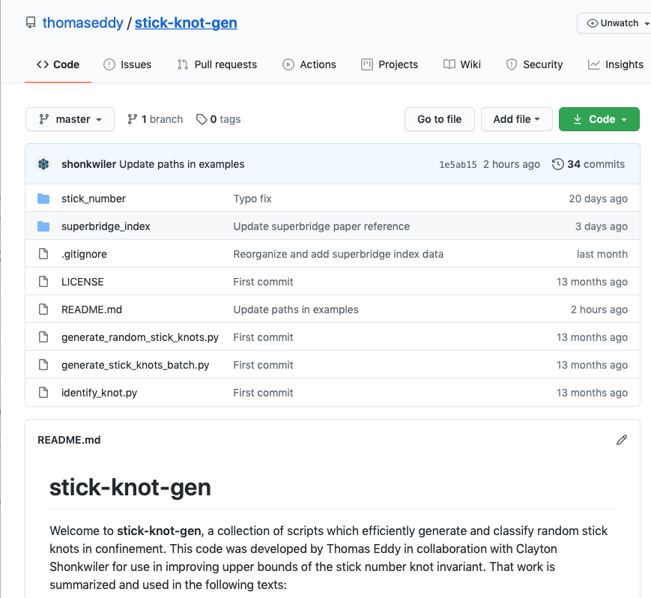Open README.md from the file list
This screenshot has width=651, height=598.
click(x=91, y=309)
